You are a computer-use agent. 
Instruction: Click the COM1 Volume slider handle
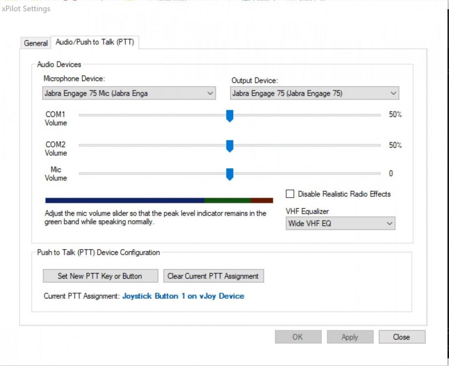[230, 116]
